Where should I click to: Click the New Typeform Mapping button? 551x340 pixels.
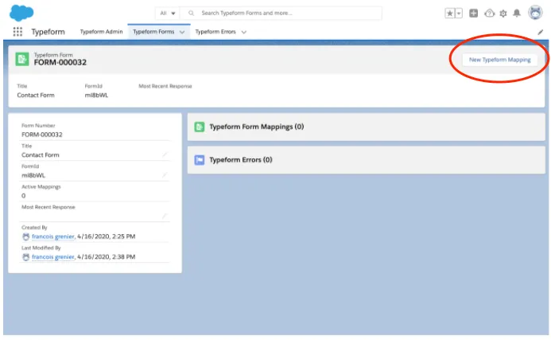point(499,60)
